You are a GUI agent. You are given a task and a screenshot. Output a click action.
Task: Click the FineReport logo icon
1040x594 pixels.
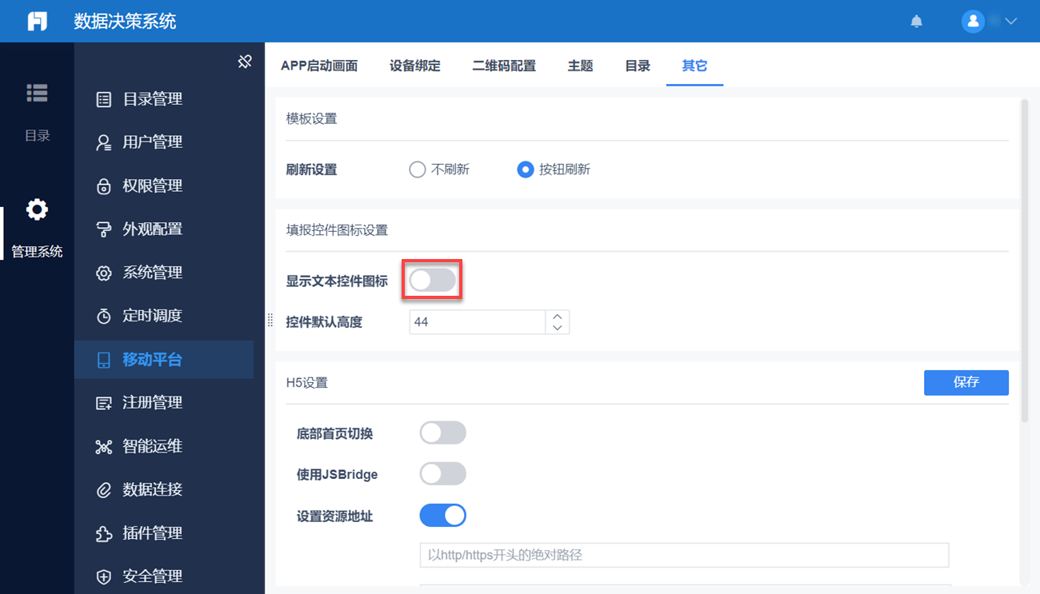point(37,21)
